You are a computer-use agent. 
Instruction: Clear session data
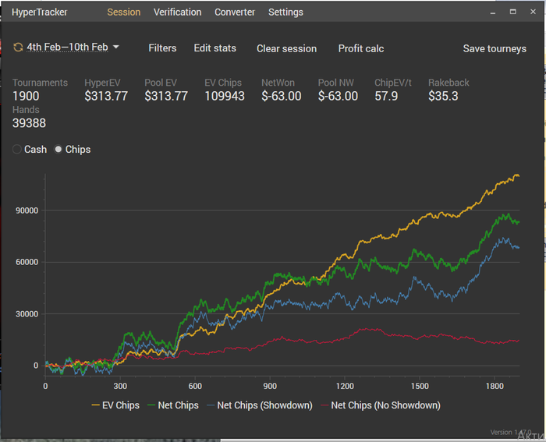click(286, 48)
